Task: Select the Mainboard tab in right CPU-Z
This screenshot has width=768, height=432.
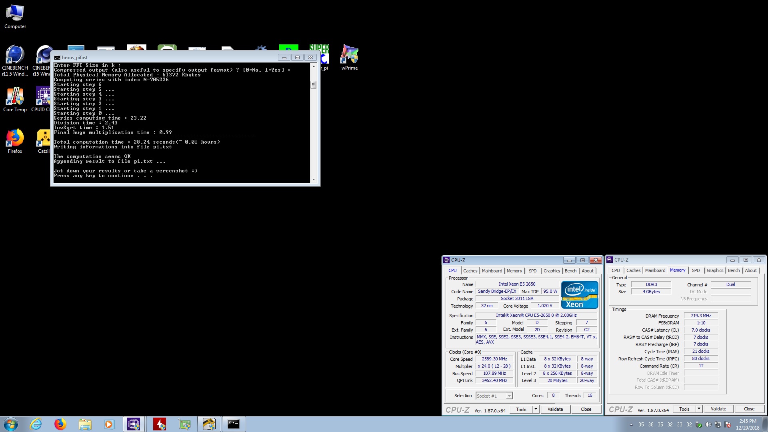Action: (x=655, y=270)
